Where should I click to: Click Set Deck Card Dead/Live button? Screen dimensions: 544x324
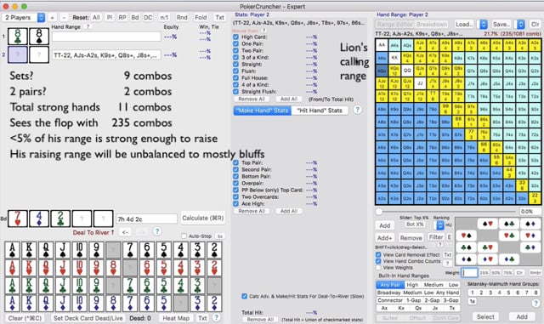click(88, 318)
